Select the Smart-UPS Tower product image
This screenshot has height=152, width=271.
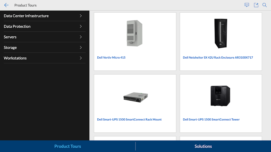point(220,96)
